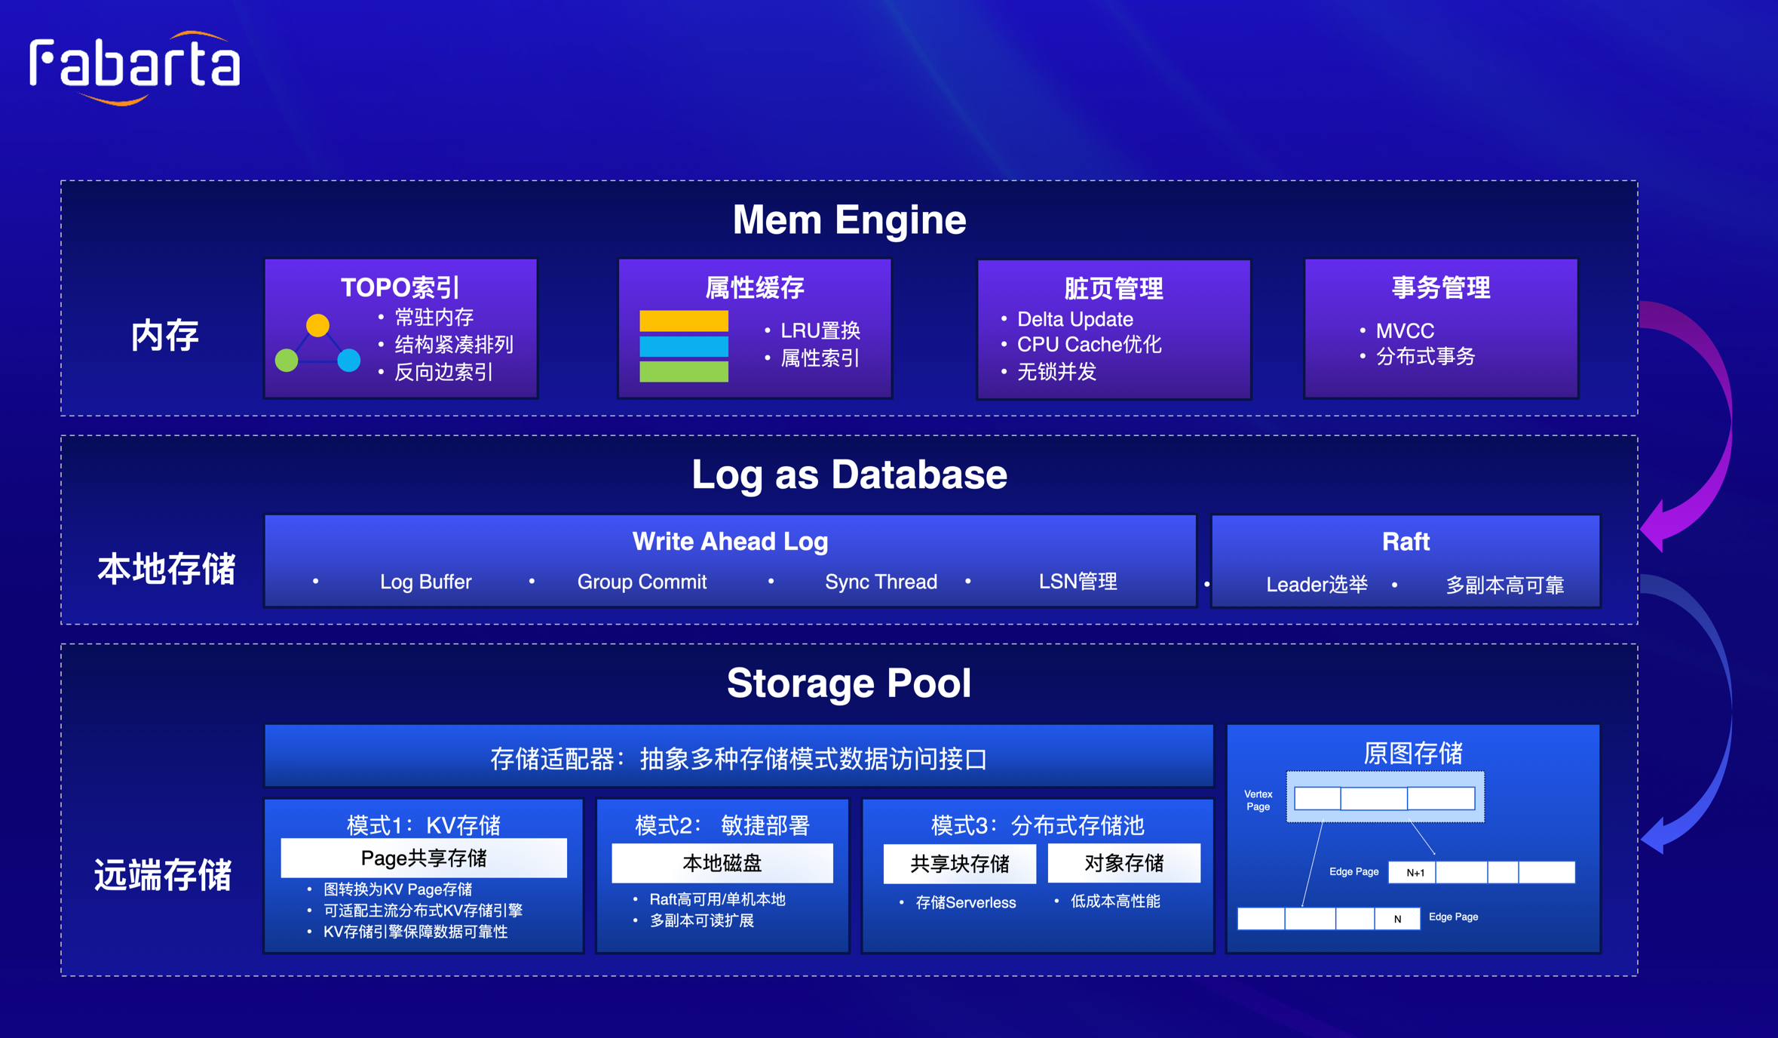Click the 本地磁盘 box
The height and width of the screenshot is (1038, 1778).
722,863
